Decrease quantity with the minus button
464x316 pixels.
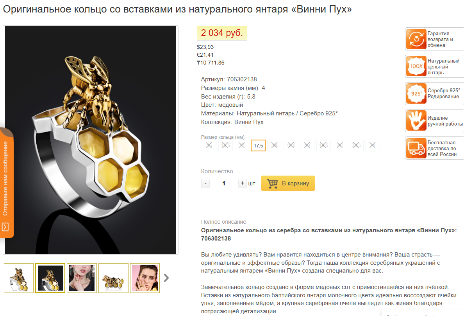[x=205, y=183]
